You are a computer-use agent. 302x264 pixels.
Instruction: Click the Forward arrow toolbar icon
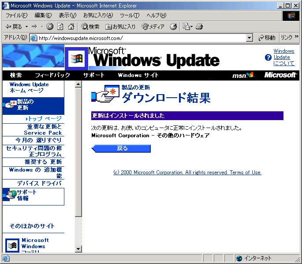pos(35,26)
